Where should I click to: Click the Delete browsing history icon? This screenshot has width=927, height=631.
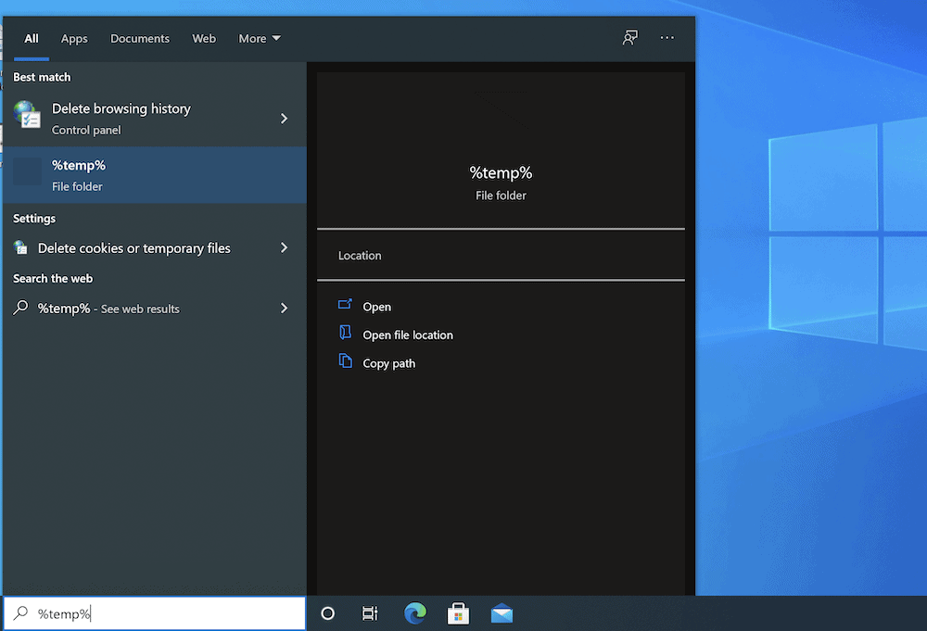(27, 117)
